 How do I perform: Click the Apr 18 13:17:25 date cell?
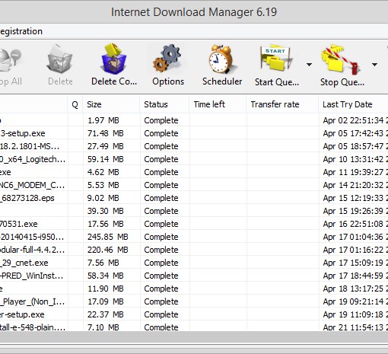[x=355, y=289]
